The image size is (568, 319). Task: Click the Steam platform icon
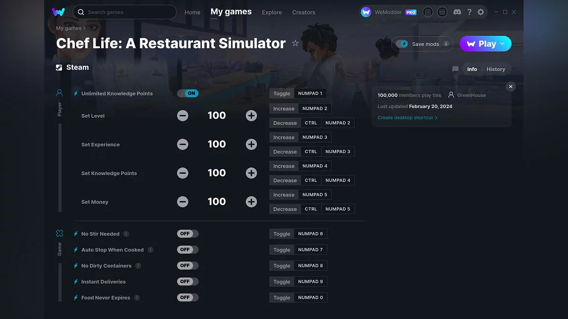point(59,68)
